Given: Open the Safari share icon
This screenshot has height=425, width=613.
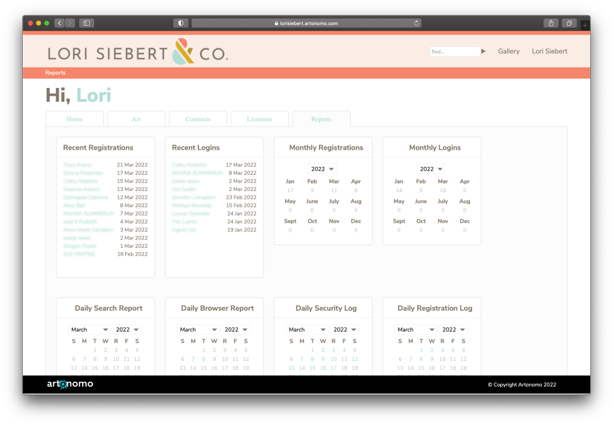Looking at the screenshot, I should [551, 23].
